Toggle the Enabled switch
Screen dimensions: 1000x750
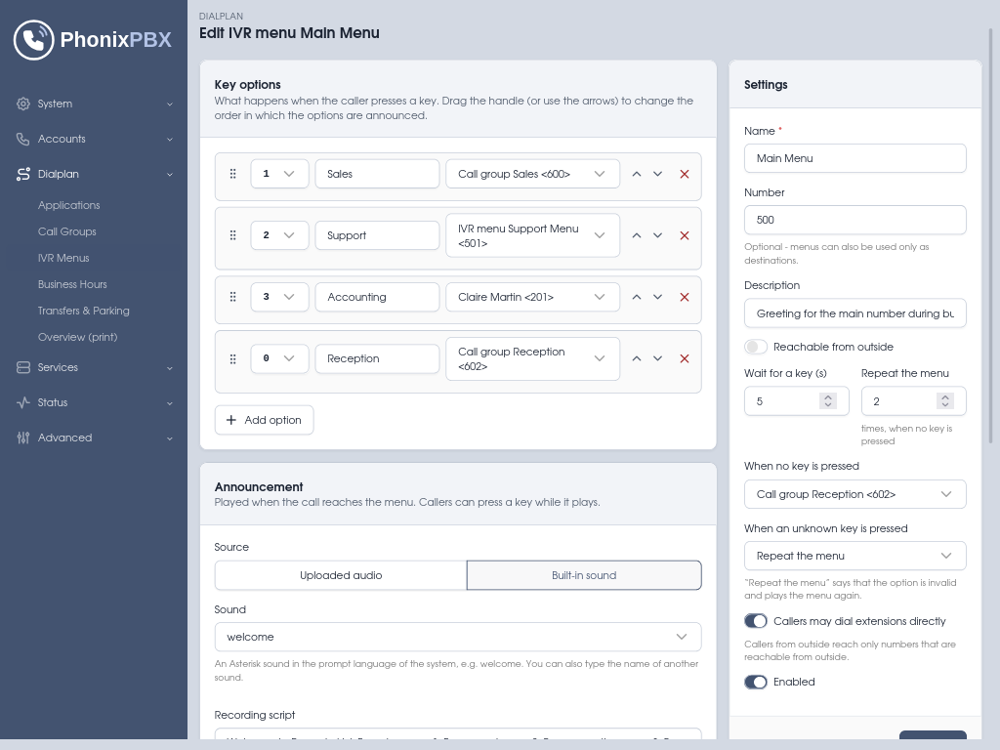coord(756,682)
